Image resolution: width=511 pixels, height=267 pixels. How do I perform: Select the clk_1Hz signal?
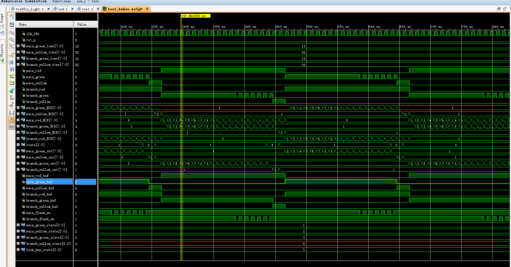[32, 34]
